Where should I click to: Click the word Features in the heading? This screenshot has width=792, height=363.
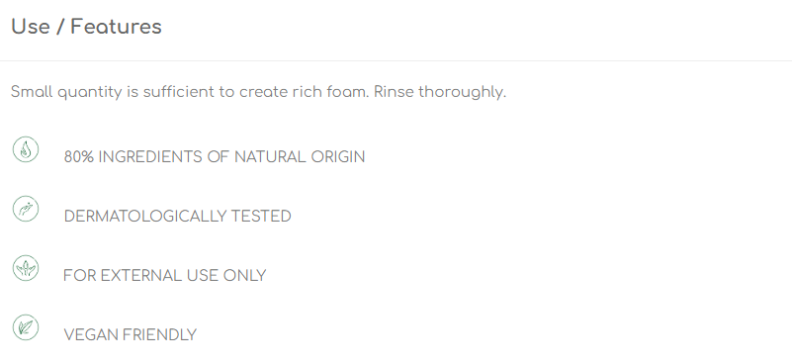(x=116, y=27)
